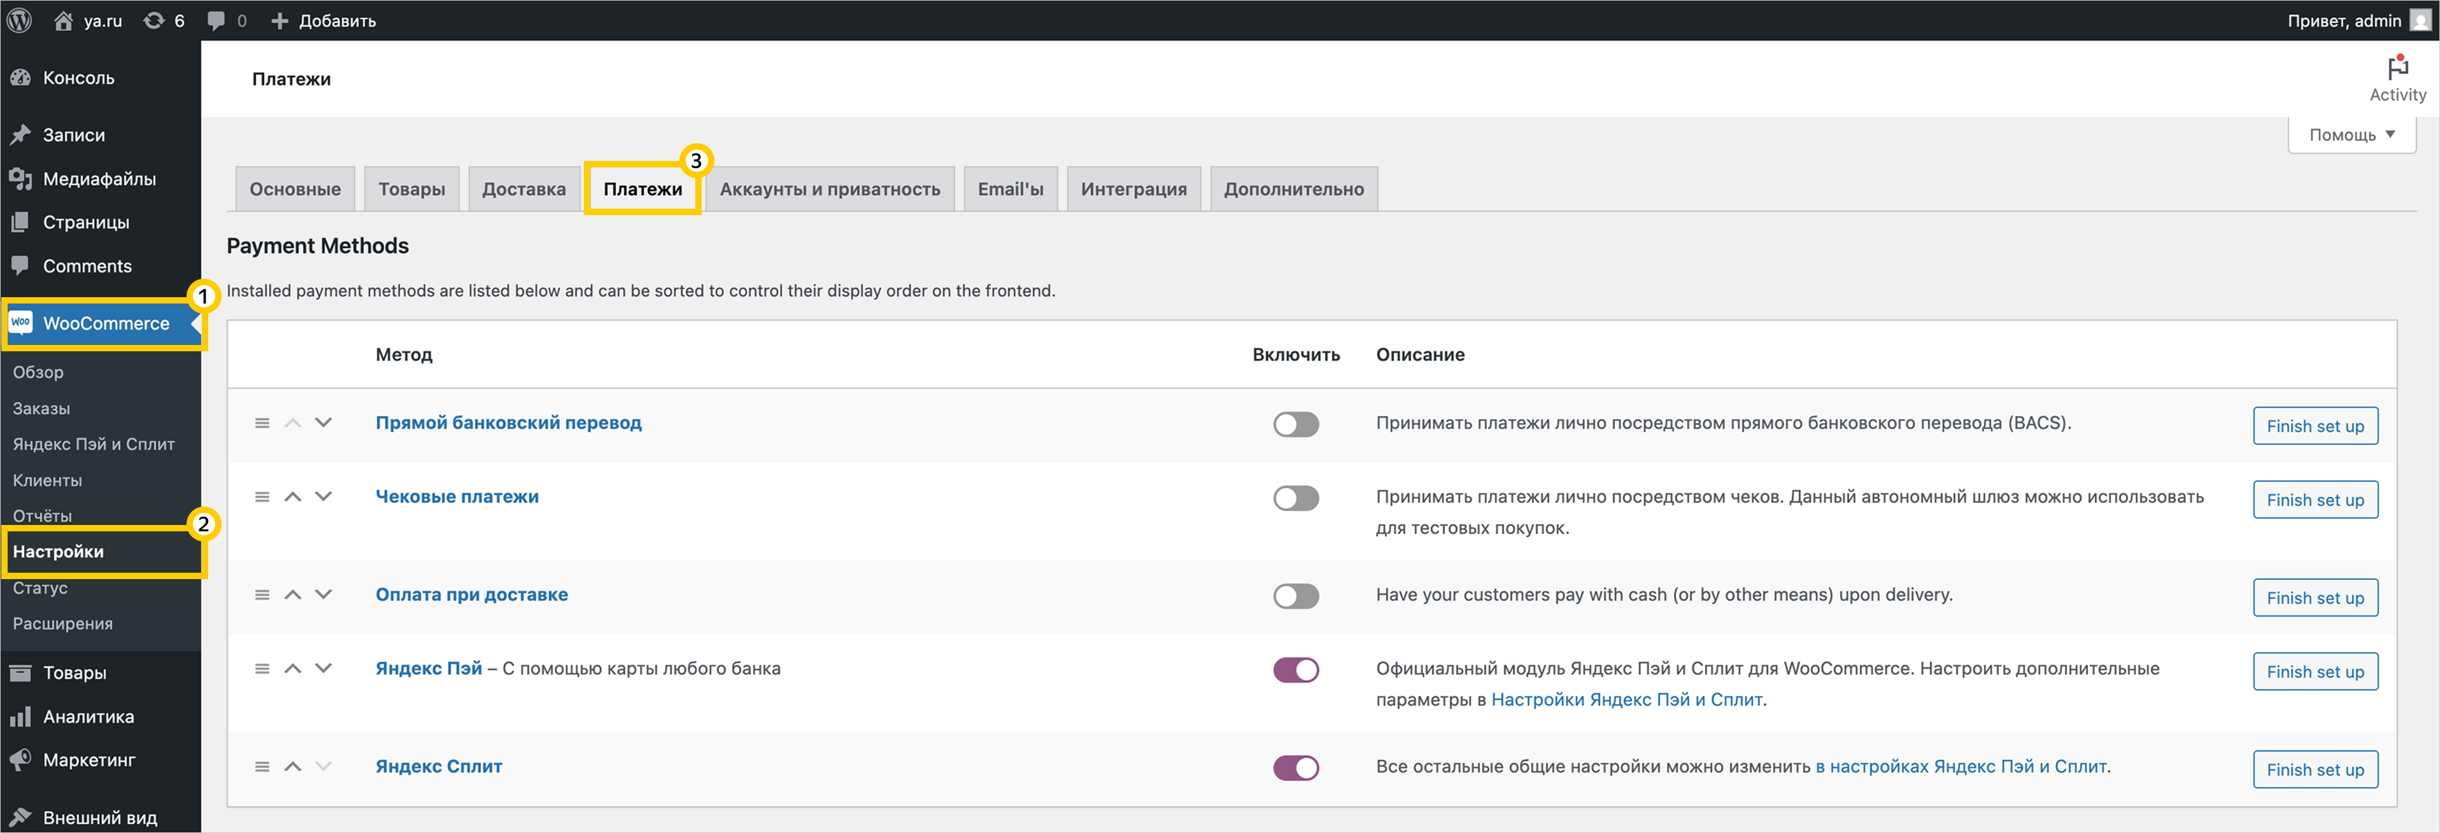Enable Прямой банковский перевод toggle
2440x833 pixels.
[x=1295, y=424]
